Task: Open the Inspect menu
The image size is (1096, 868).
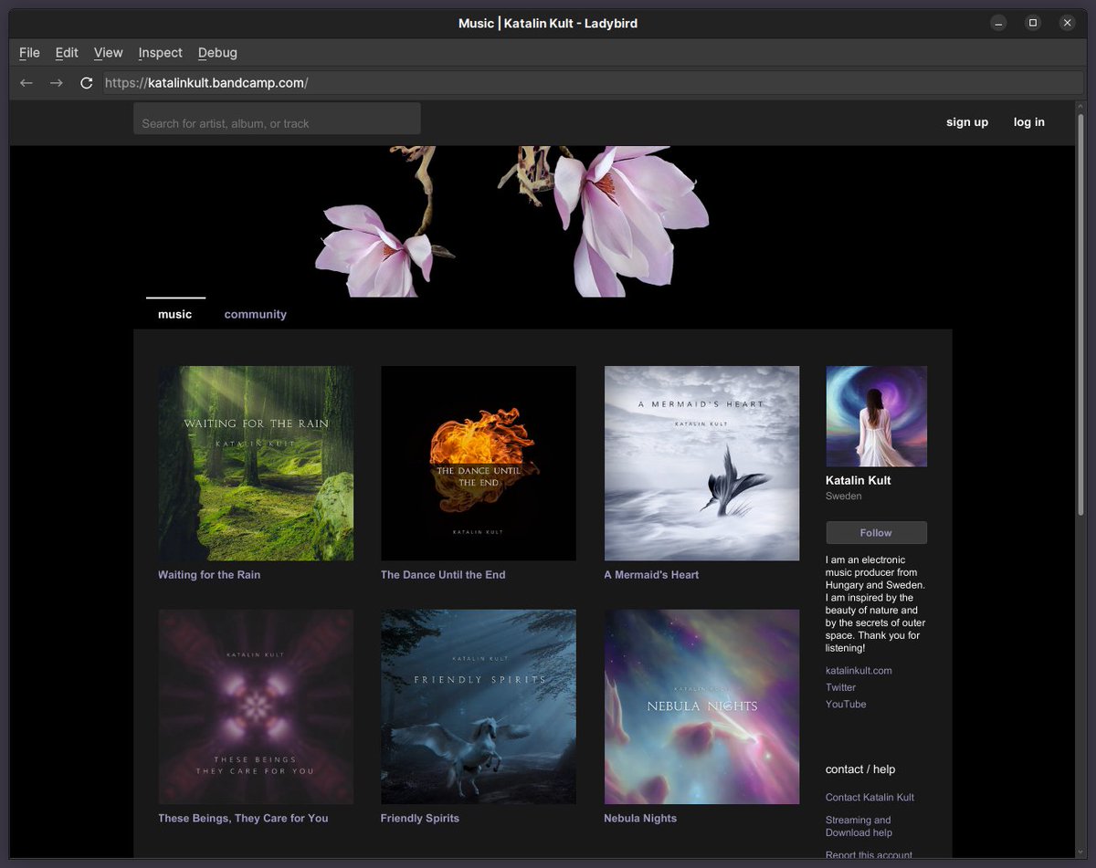Action: pyautogui.click(x=161, y=53)
